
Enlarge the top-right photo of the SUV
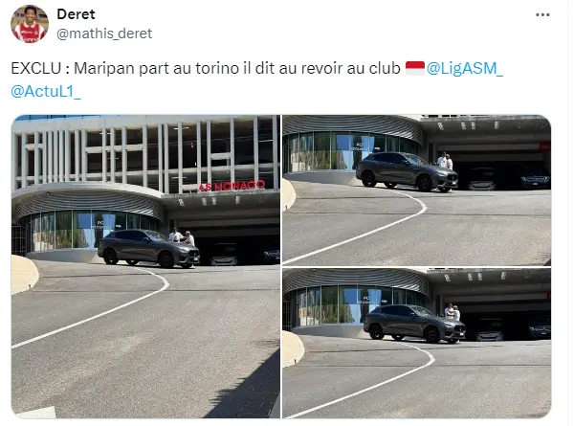tap(416, 191)
